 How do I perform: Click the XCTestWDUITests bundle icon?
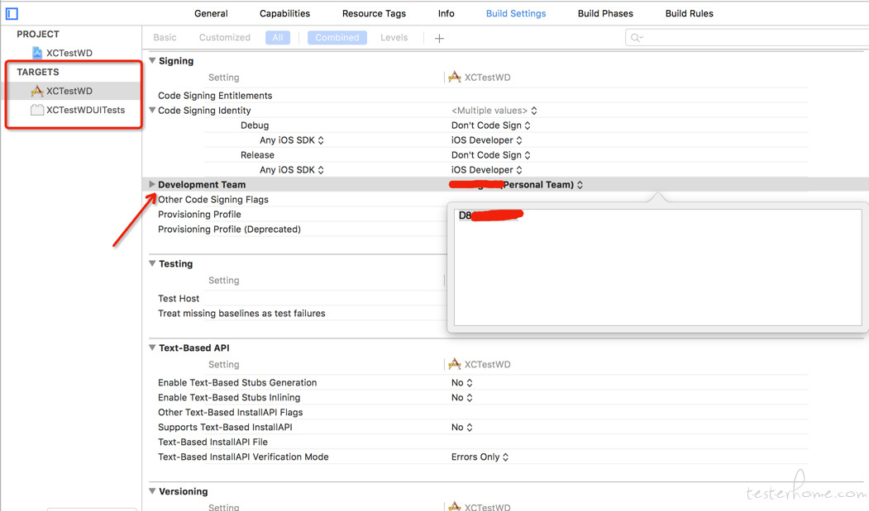click(37, 110)
